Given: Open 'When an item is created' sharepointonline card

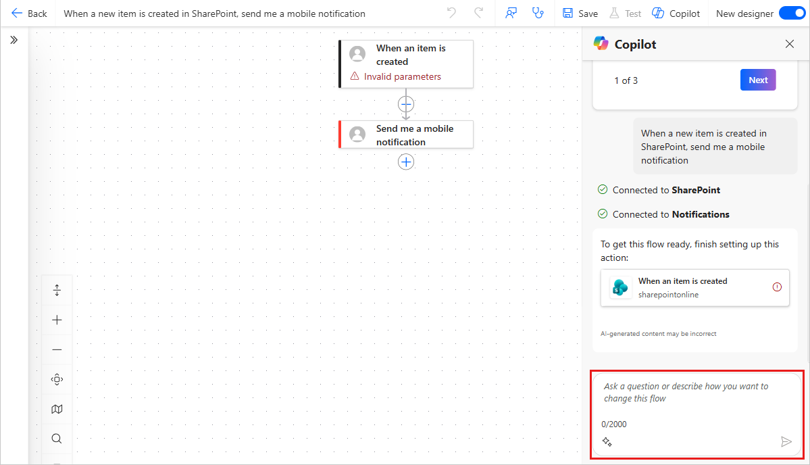Looking at the screenshot, I should (694, 288).
